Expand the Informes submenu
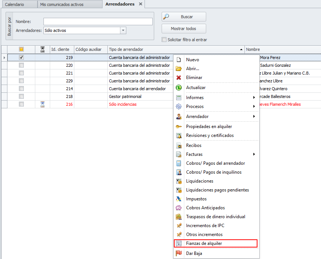Screen dimensions: 321x259 pos(254,98)
